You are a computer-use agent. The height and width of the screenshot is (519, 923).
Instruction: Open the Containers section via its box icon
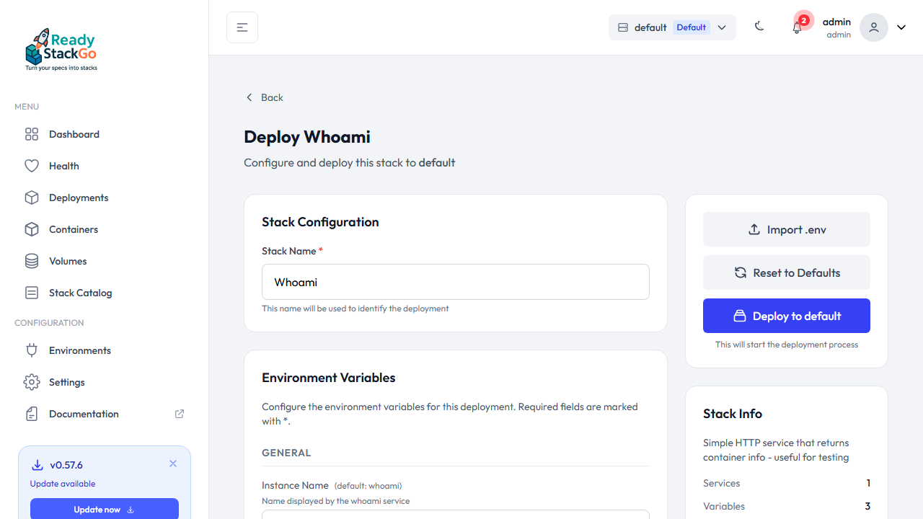(x=32, y=229)
